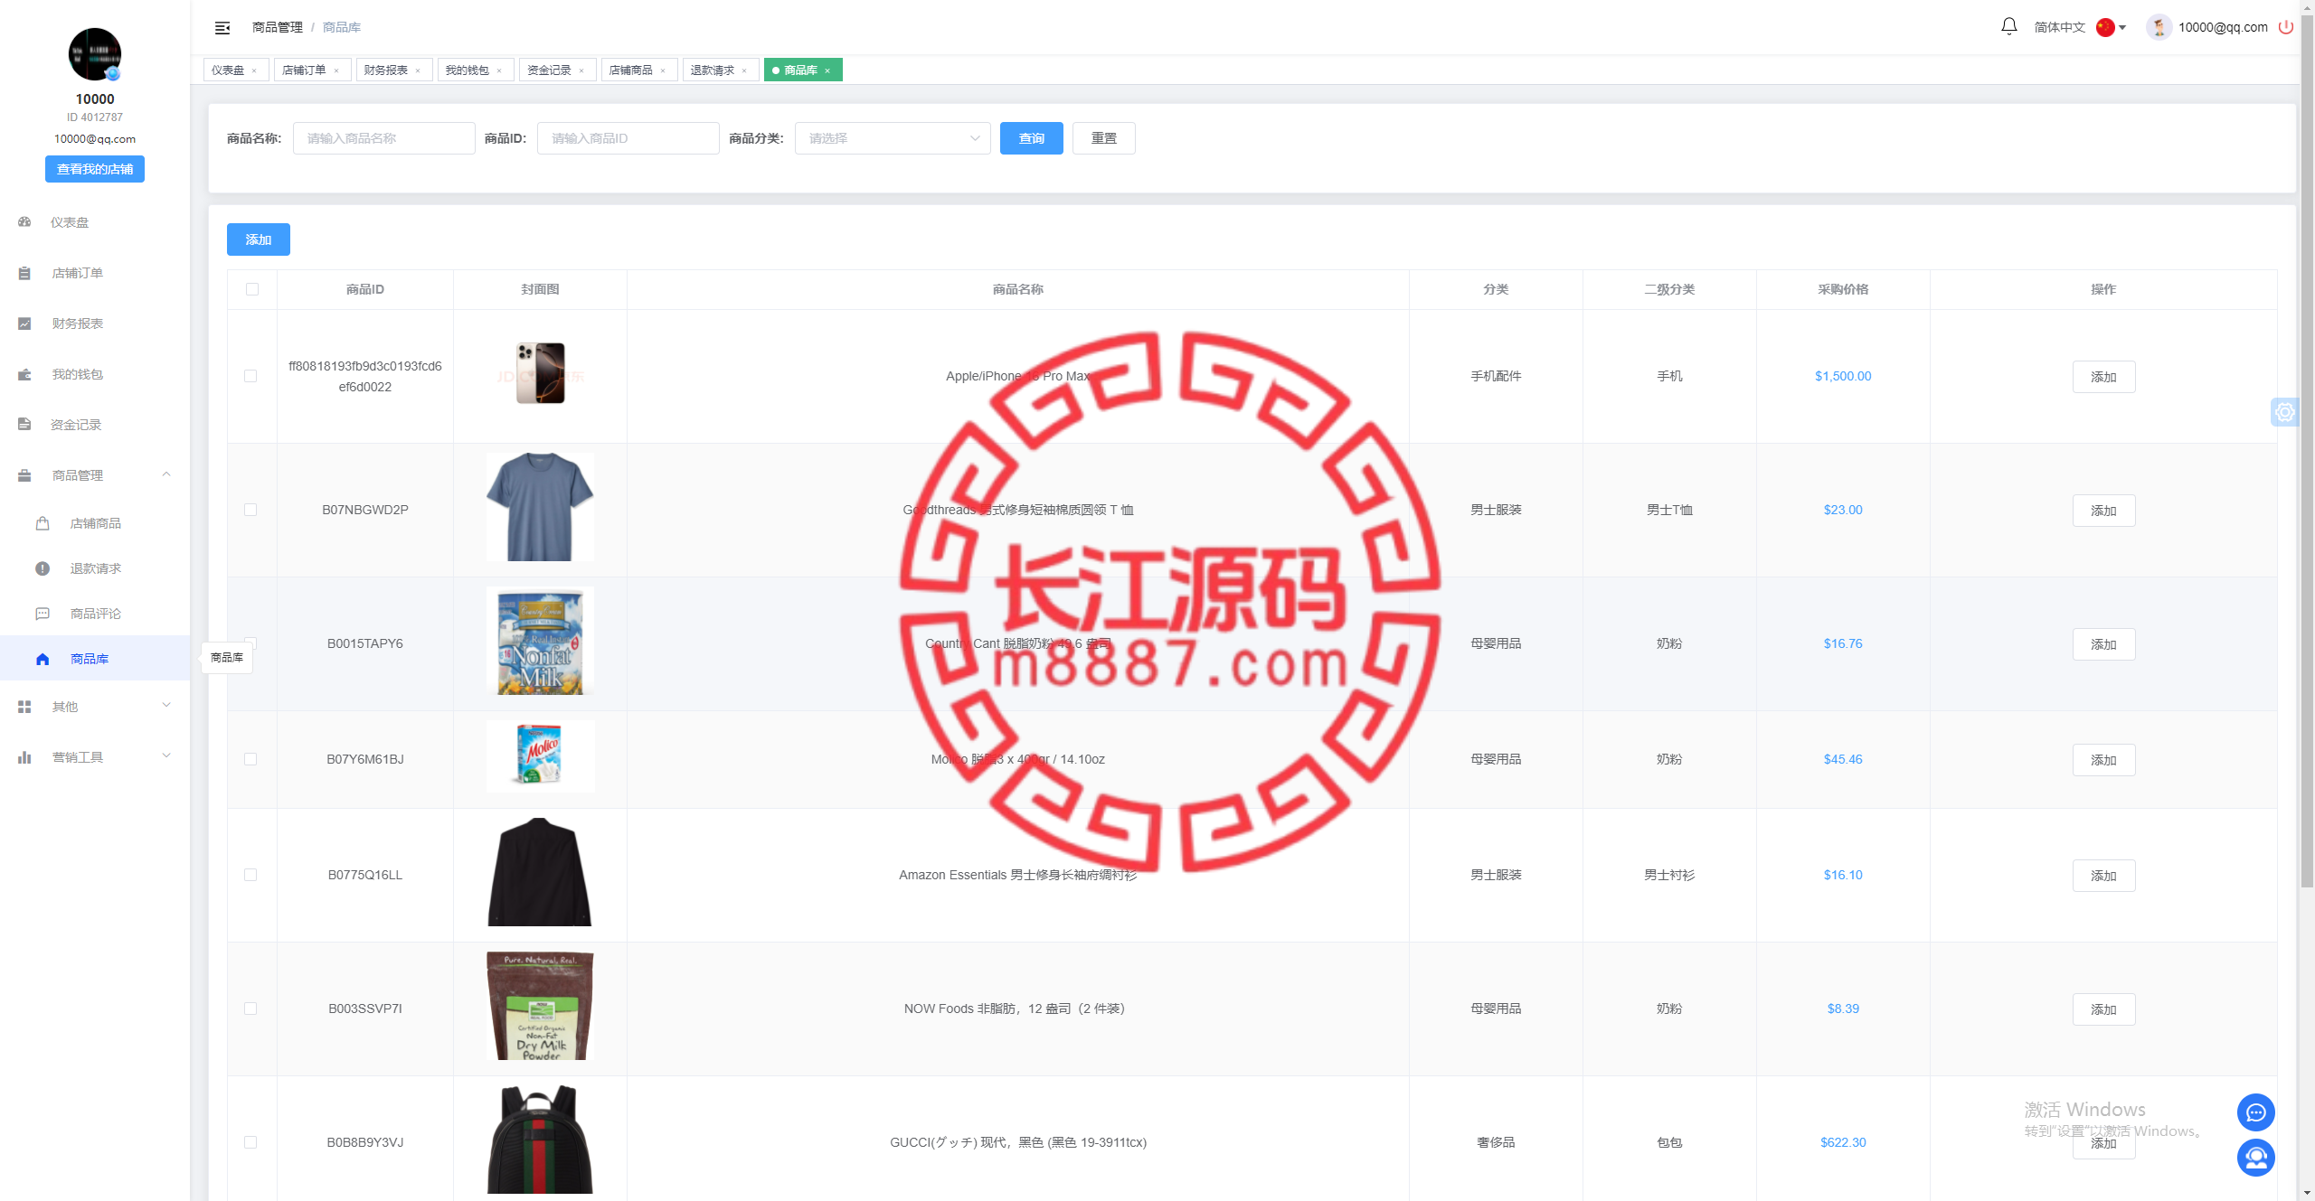The image size is (2315, 1201).
Task: Click the 其他 grid sidebar icon
Action: (24, 707)
